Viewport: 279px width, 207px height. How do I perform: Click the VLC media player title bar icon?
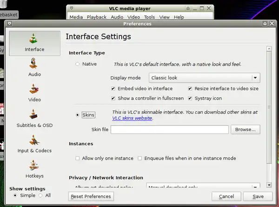click(71, 8)
